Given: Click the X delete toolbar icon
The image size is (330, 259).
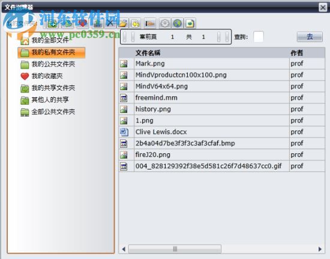Looking at the screenshot, I should (110, 23).
